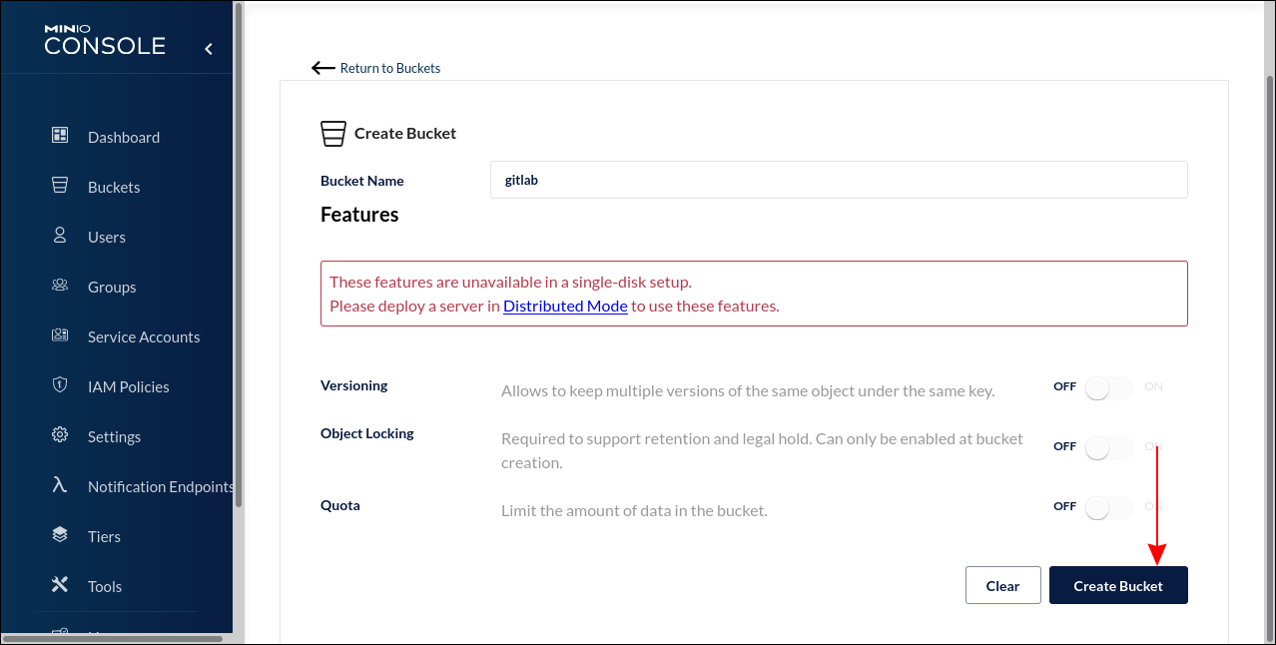The width and height of the screenshot is (1276, 645).
Task: Enable Versioning for the bucket
Action: [1108, 386]
